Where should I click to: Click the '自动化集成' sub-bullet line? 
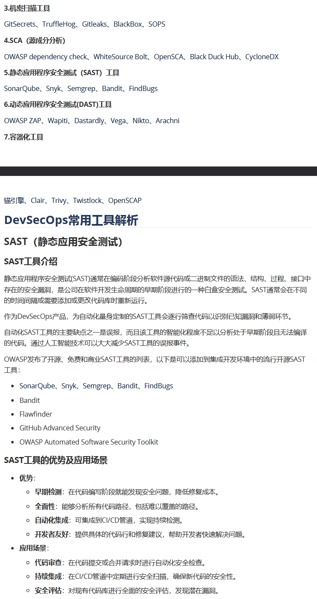[x=110, y=520]
